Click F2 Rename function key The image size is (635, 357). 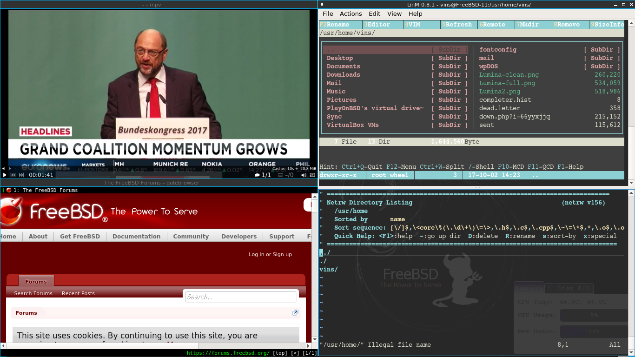[x=340, y=25]
